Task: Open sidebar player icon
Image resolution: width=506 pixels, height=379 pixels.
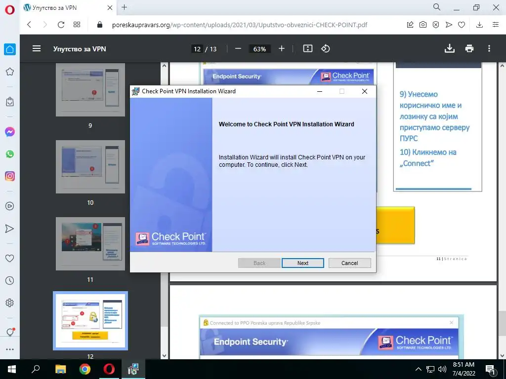Action: pyautogui.click(x=10, y=206)
